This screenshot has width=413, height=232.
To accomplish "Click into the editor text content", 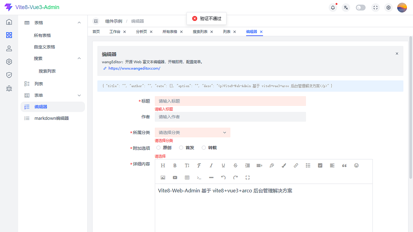I will (x=225, y=191).
